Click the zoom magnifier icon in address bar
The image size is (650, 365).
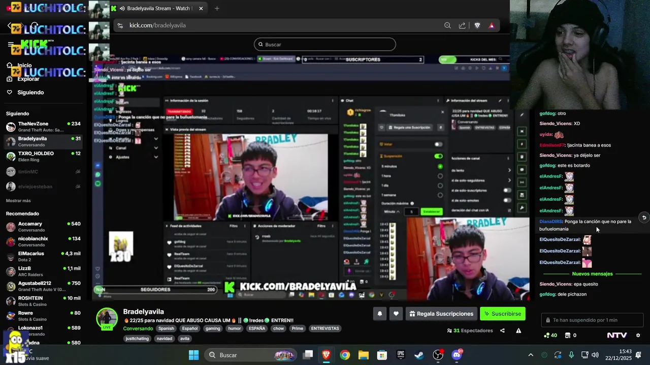[x=447, y=25]
